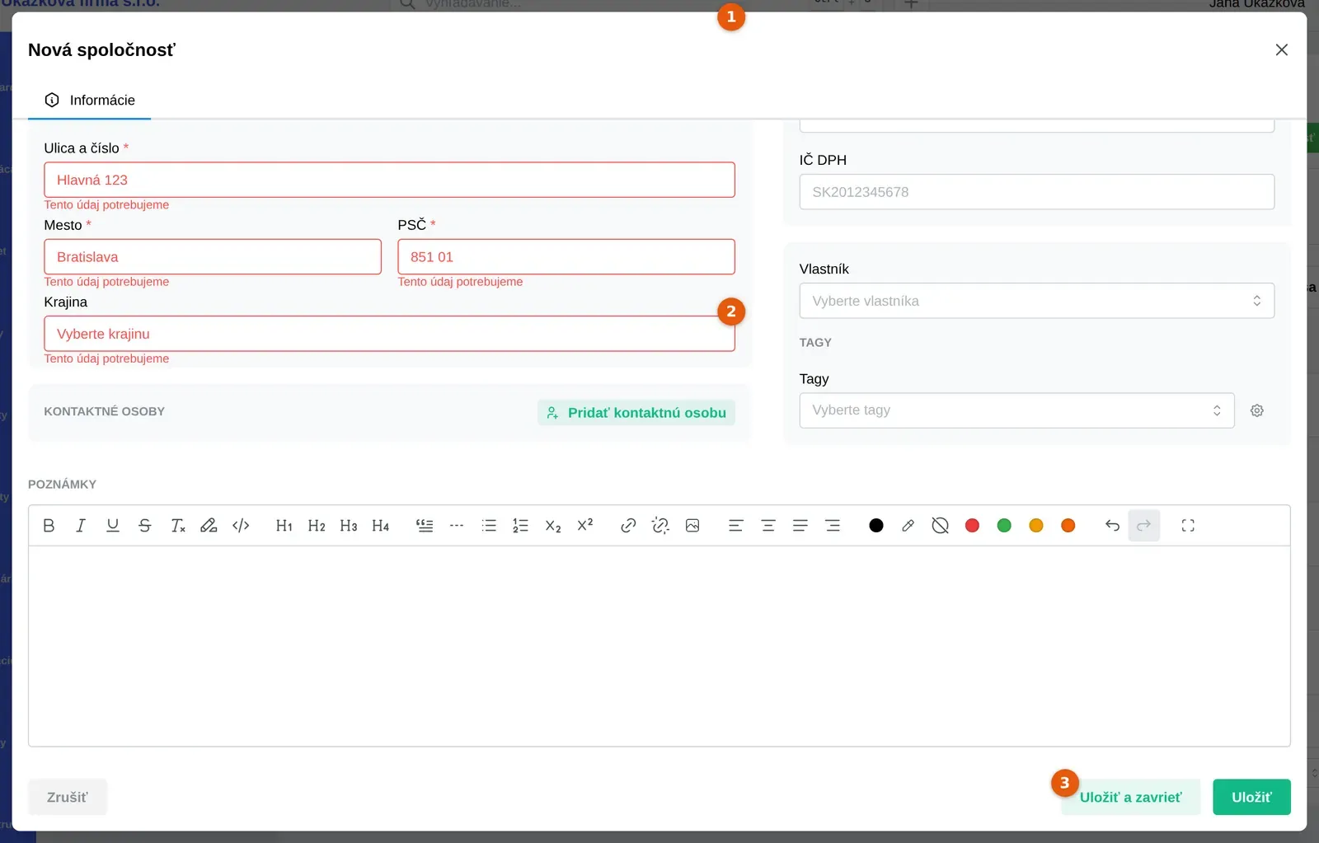Pick the red text color swatch
The width and height of the screenshot is (1319, 843).
click(972, 526)
